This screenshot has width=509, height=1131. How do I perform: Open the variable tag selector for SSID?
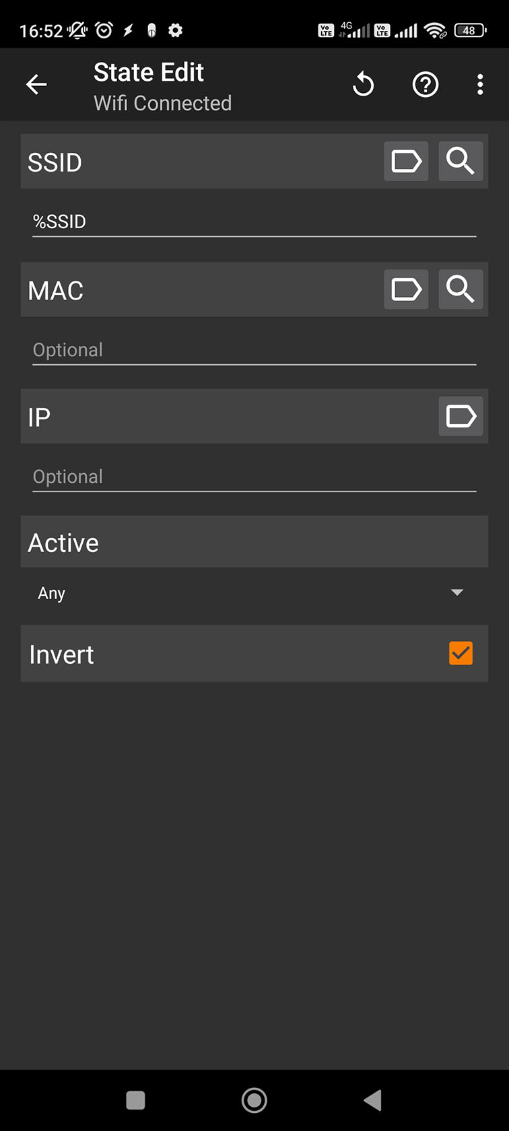pos(406,161)
